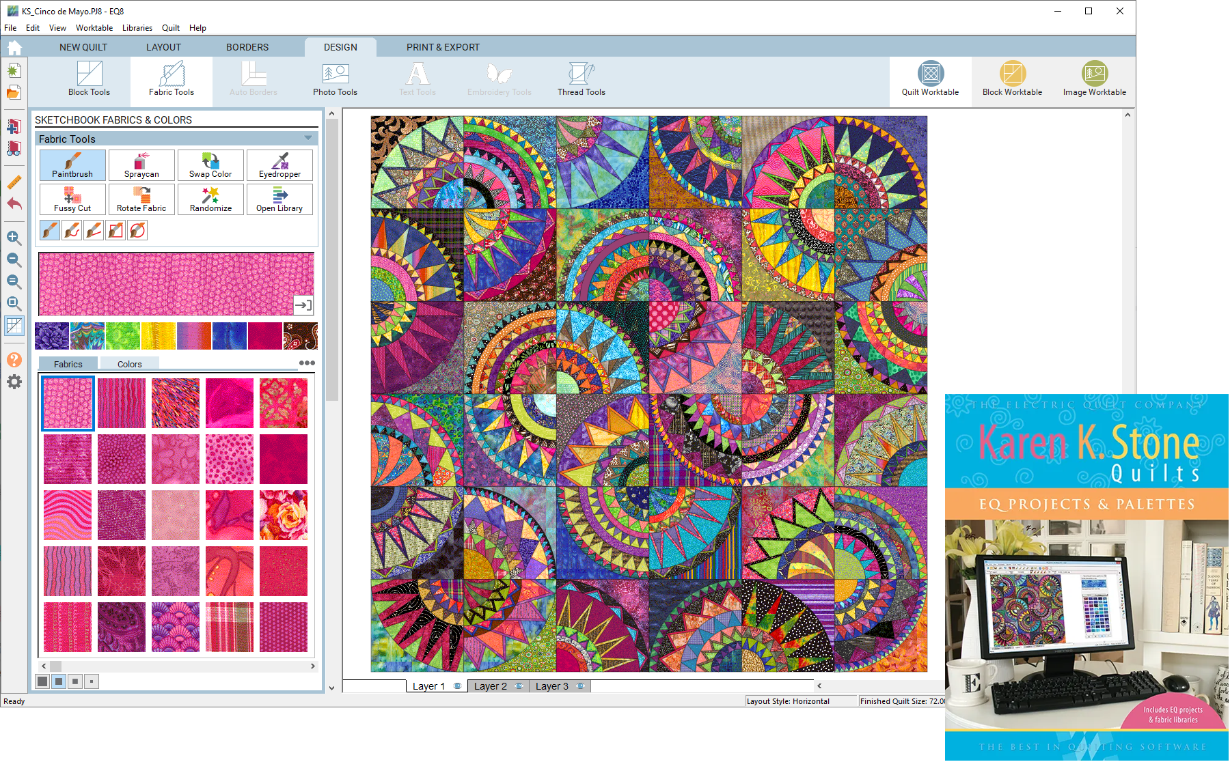Open the fabrics three-dot options menu
Screen dimensions: 1230x762
click(x=307, y=363)
